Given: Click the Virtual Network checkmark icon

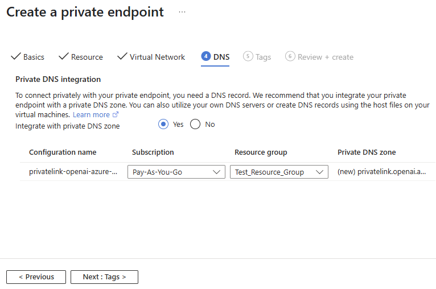Looking at the screenshot, I should (x=122, y=56).
